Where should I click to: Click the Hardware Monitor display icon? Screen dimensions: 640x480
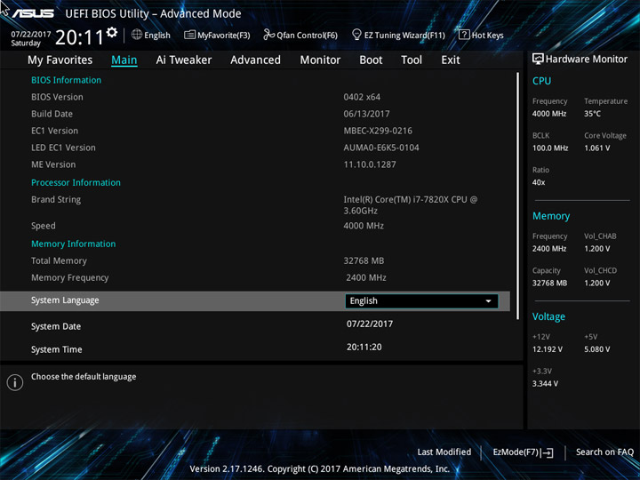click(538, 59)
